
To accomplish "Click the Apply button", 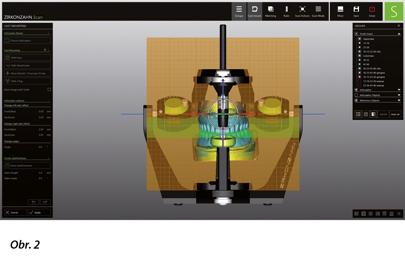I will click(39, 212).
